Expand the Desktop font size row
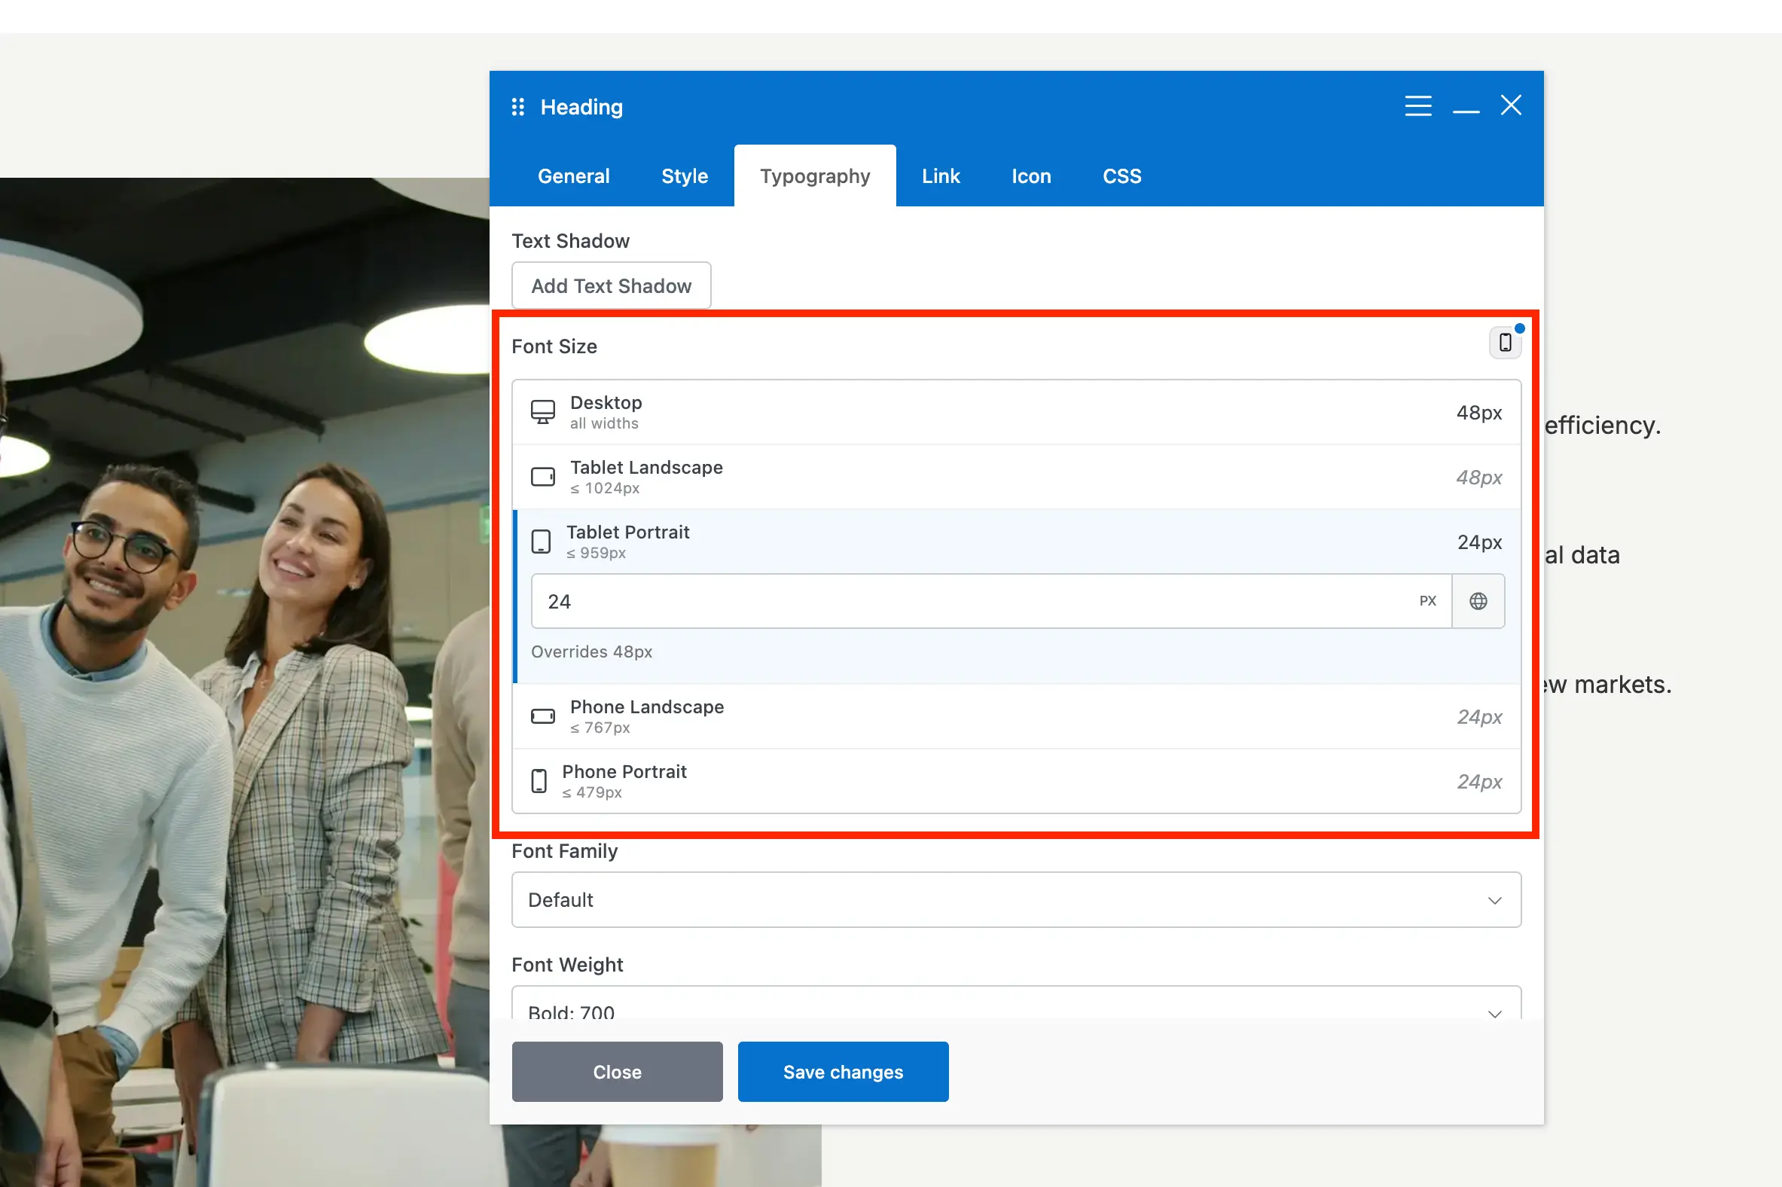Viewport: 1782px width, 1187px height. [1016, 413]
